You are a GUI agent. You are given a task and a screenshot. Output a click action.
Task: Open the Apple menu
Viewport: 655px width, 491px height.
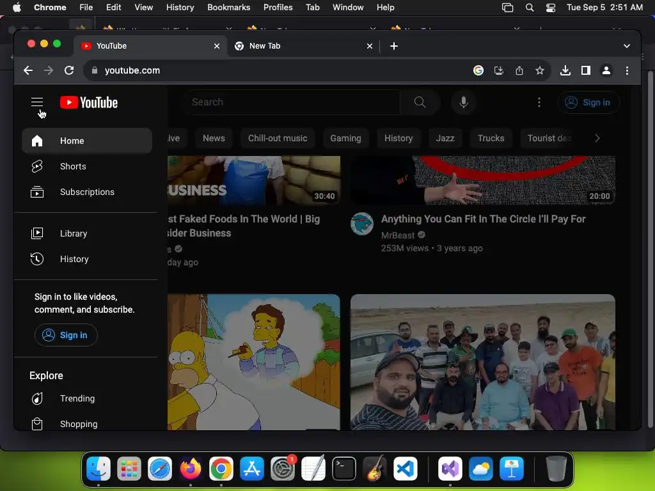[17, 7]
